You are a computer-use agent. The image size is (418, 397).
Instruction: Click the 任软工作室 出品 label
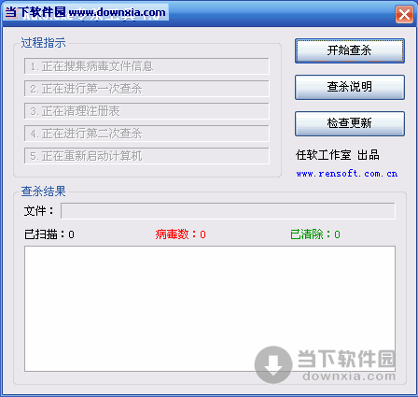(338, 155)
